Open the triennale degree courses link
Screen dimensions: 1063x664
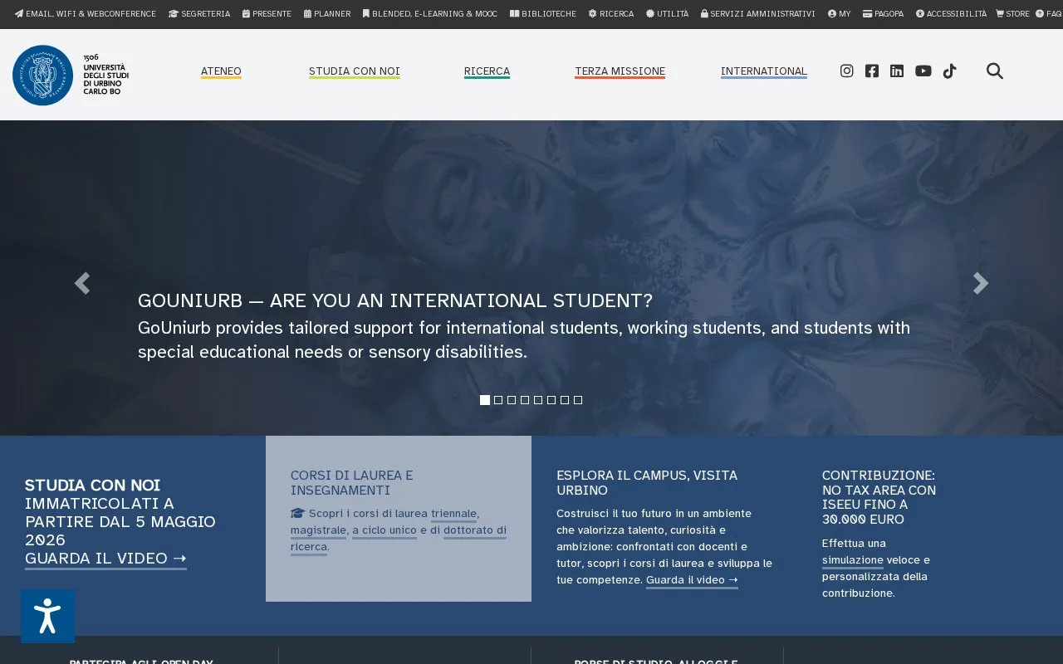[453, 514]
